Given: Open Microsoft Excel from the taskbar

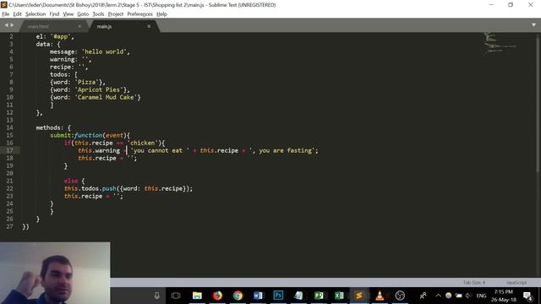Looking at the screenshot, I should (x=339, y=296).
